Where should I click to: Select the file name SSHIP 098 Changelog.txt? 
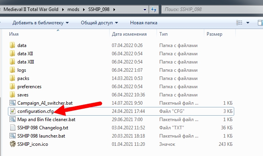tap(43, 128)
